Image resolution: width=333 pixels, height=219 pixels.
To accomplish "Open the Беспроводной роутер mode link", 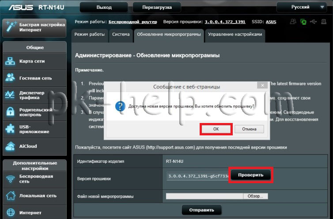I will point(133,22).
